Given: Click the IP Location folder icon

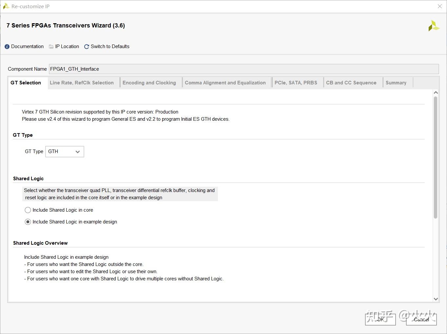Looking at the screenshot, I should [x=51, y=47].
